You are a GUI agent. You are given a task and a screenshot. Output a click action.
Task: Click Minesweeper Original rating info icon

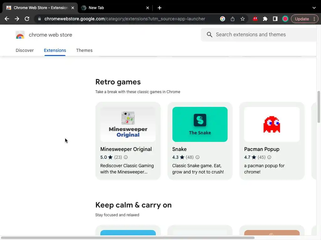pyautogui.click(x=126, y=157)
